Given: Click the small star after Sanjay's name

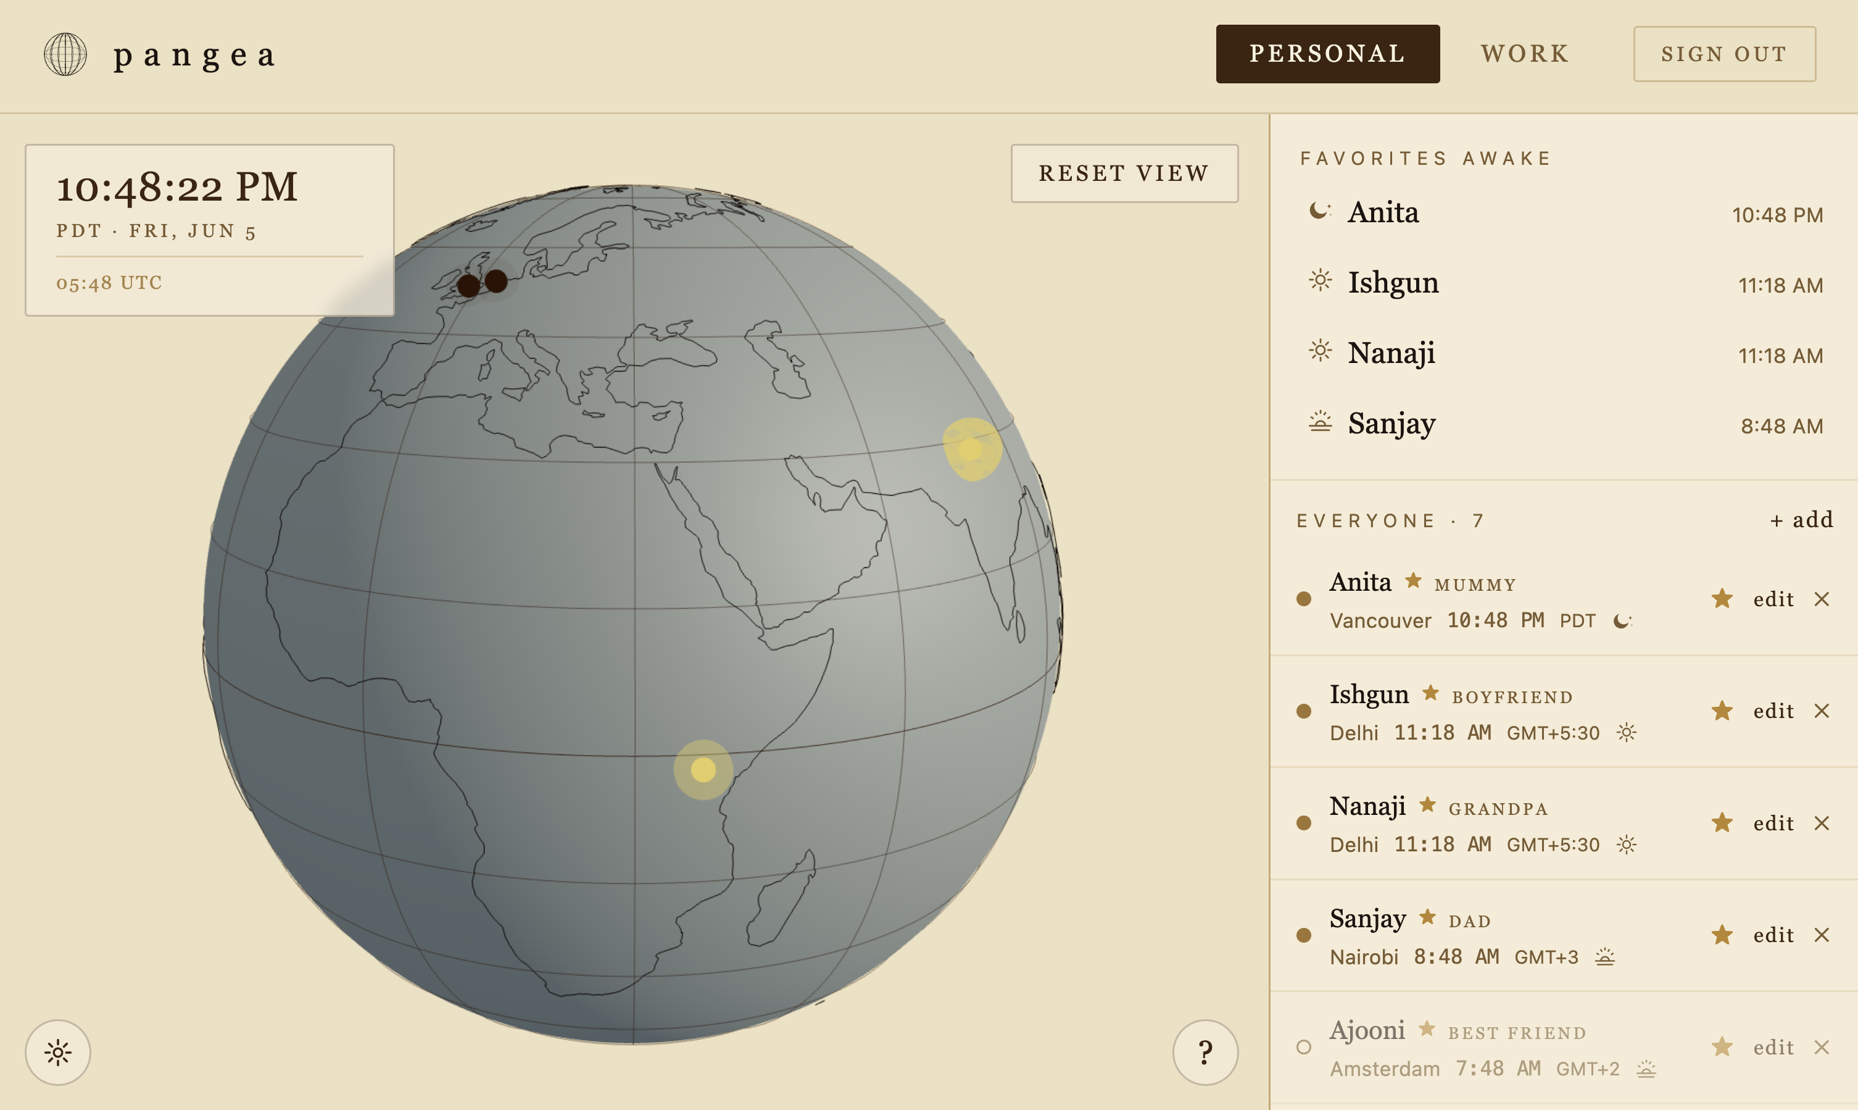Looking at the screenshot, I should point(1427,917).
